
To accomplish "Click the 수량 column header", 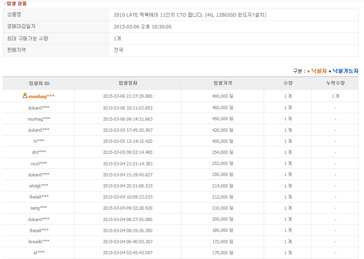I will pos(288,83).
